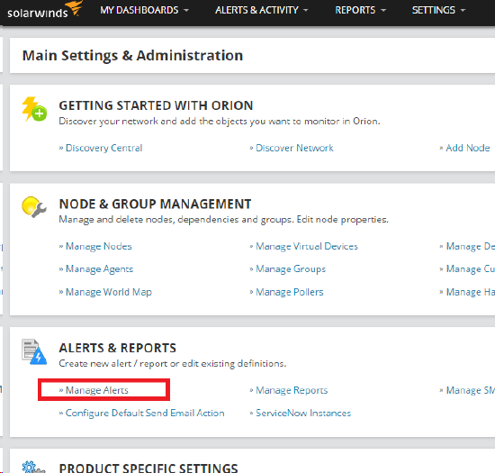This screenshot has width=495, height=473.
Task: Go to Add Node
Action: point(468,148)
